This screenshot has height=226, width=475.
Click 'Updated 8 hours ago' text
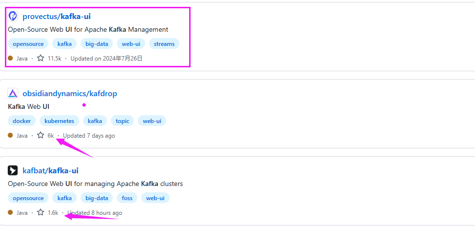(x=95, y=213)
